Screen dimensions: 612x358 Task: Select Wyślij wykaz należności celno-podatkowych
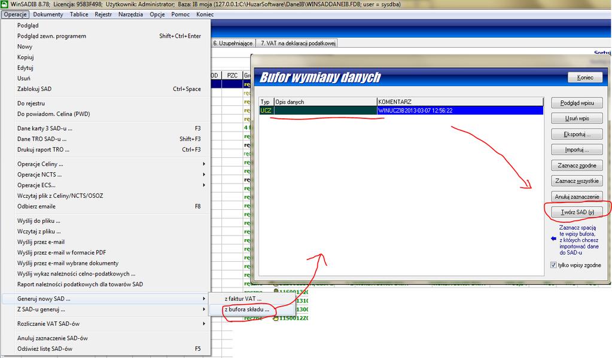(x=106, y=274)
